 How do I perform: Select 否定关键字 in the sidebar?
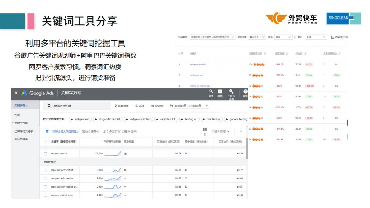tap(21, 139)
